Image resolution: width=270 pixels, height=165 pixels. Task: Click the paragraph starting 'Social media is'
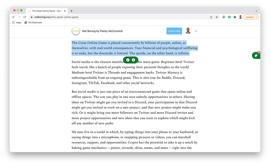(133, 72)
